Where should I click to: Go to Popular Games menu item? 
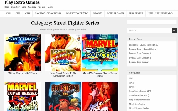(116, 14)
